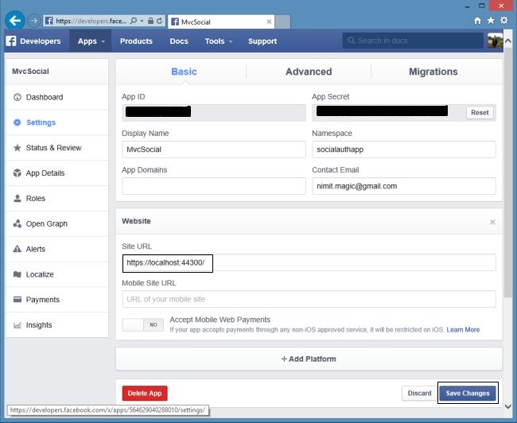Click the MvcSocial app name in sidebar
Screen dimensions: 517x423
(30, 72)
